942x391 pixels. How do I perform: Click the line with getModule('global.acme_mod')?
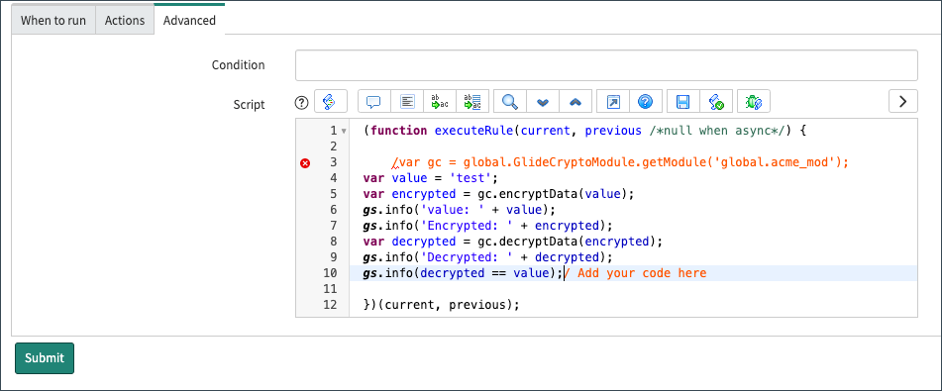tap(620, 162)
